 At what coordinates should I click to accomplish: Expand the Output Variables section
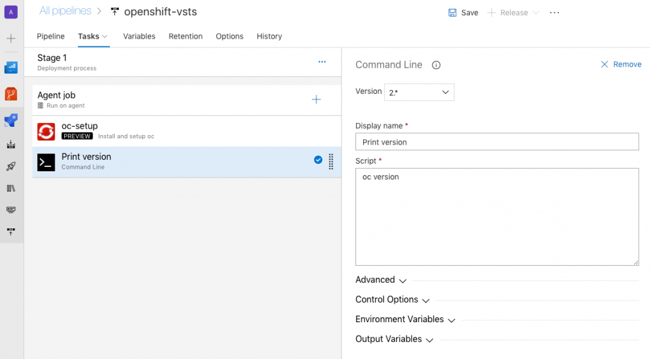point(394,339)
